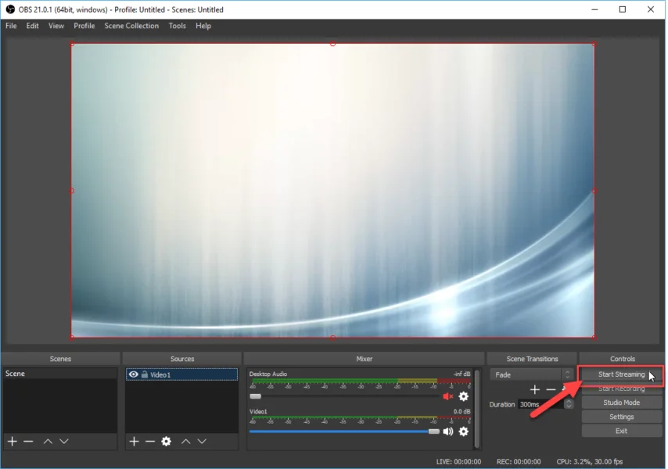Click the Duration 300ms spinner arrows
Image resolution: width=668 pixels, height=469 pixels.
tap(569, 404)
